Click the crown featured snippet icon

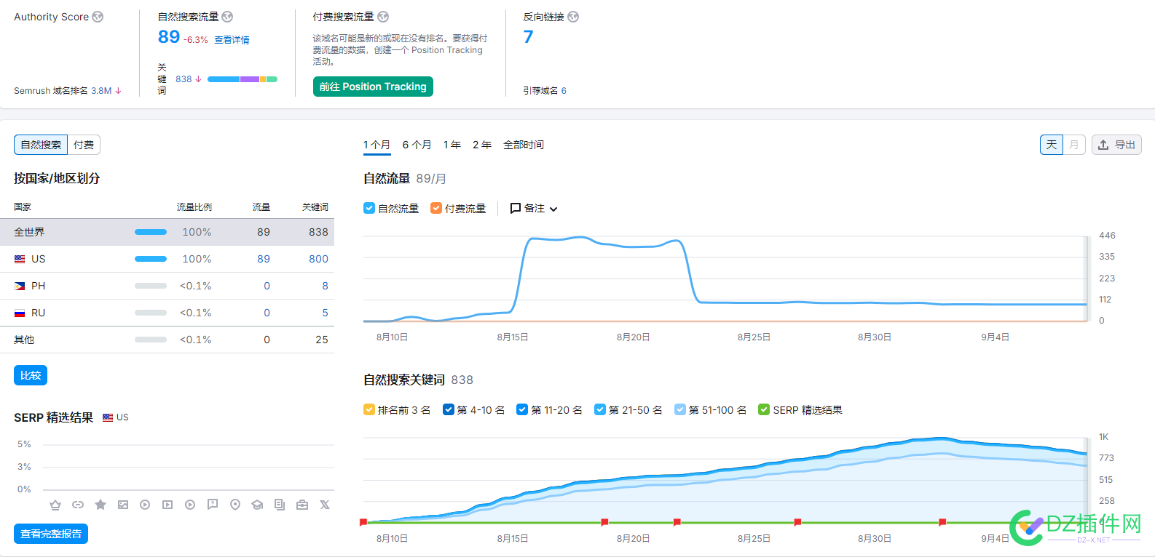[x=55, y=505]
